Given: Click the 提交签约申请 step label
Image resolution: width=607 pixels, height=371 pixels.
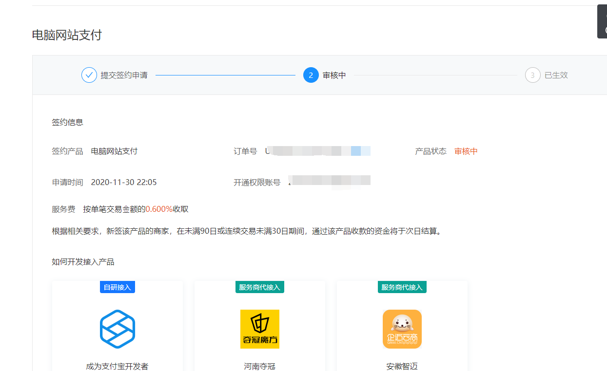Looking at the screenshot, I should (x=124, y=75).
